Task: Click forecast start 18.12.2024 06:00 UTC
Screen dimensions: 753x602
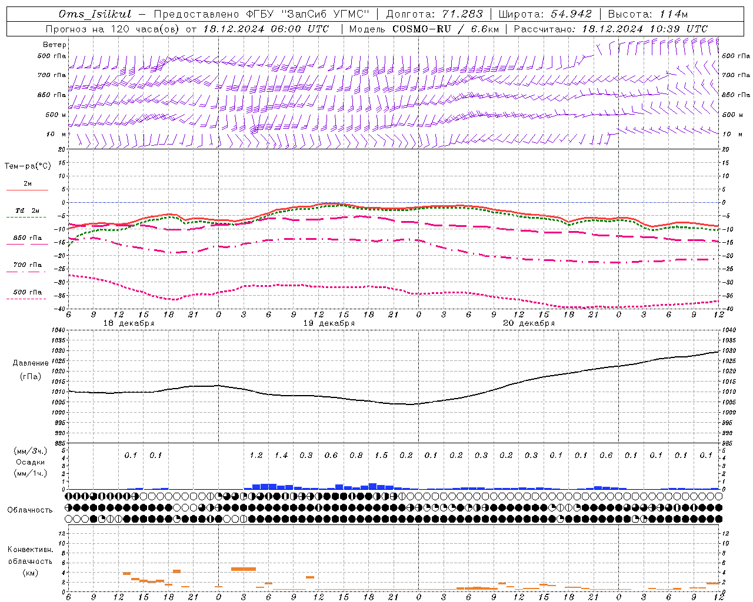Action: (266, 29)
